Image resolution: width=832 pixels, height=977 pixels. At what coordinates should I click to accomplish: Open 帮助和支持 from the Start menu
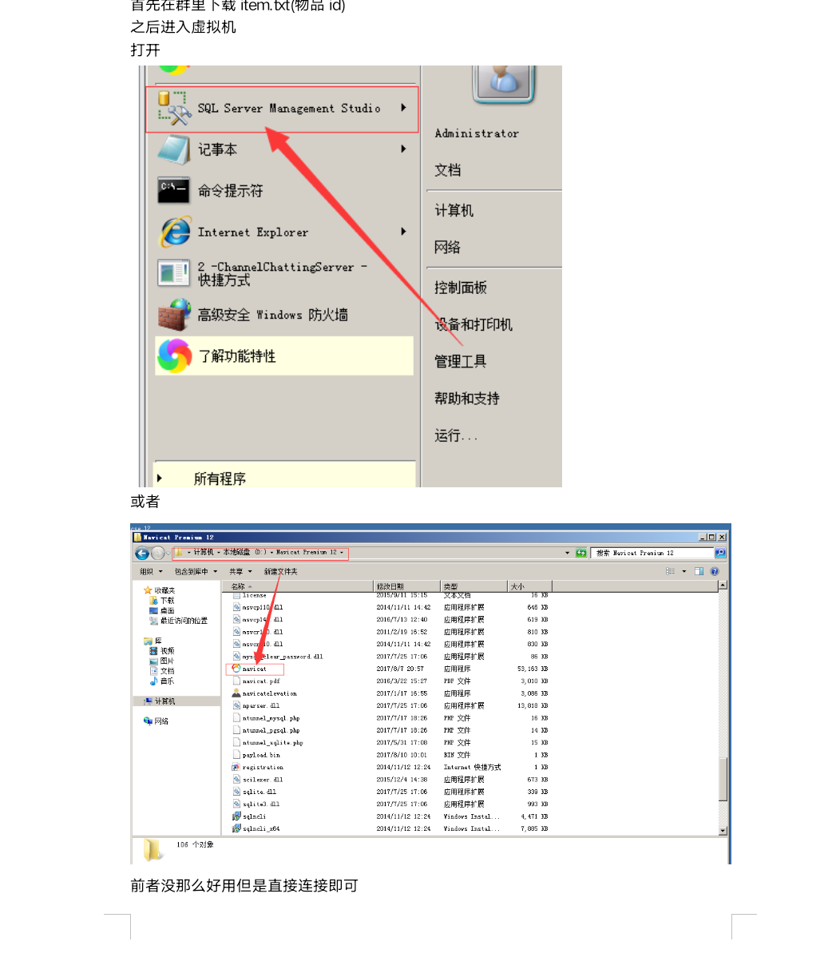pyautogui.click(x=467, y=398)
